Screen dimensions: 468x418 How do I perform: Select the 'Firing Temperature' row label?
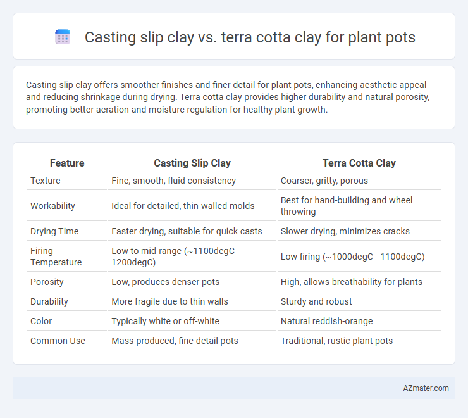click(56, 256)
